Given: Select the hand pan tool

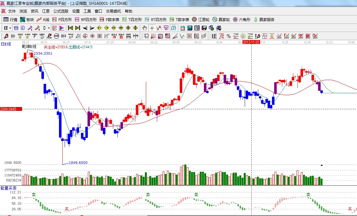Looking at the screenshot, I should tap(145, 28).
